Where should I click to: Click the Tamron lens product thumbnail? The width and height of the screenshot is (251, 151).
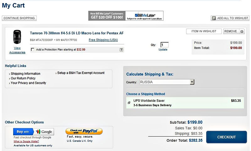(17, 37)
